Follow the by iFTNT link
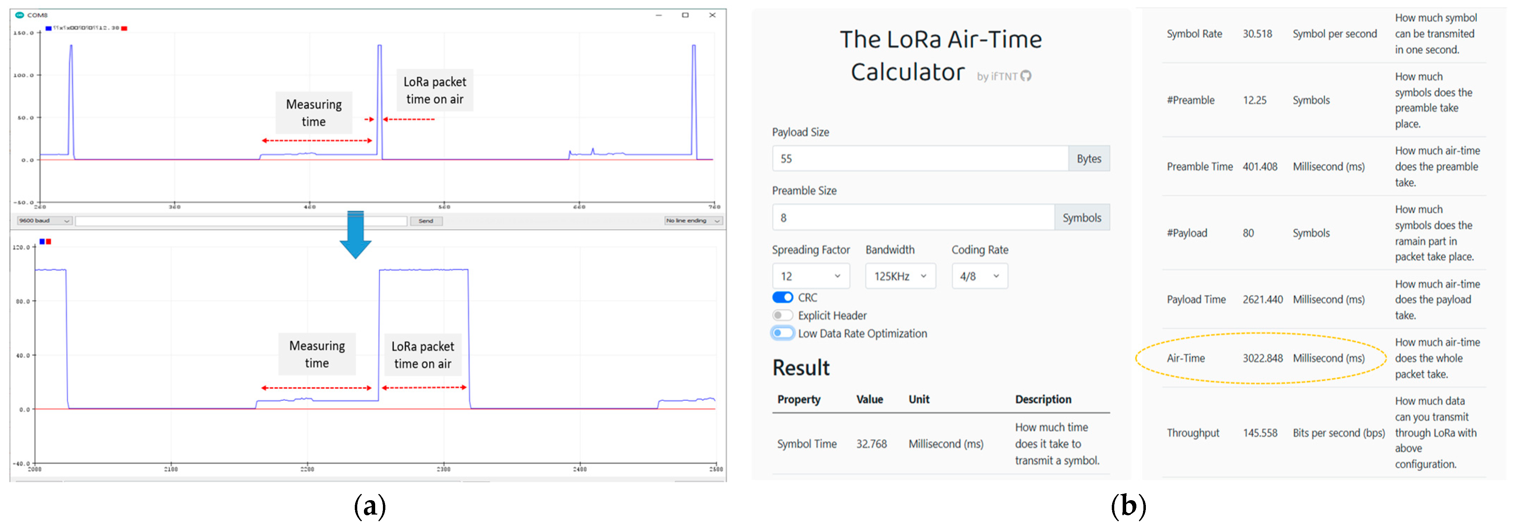 click(x=997, y=77)
